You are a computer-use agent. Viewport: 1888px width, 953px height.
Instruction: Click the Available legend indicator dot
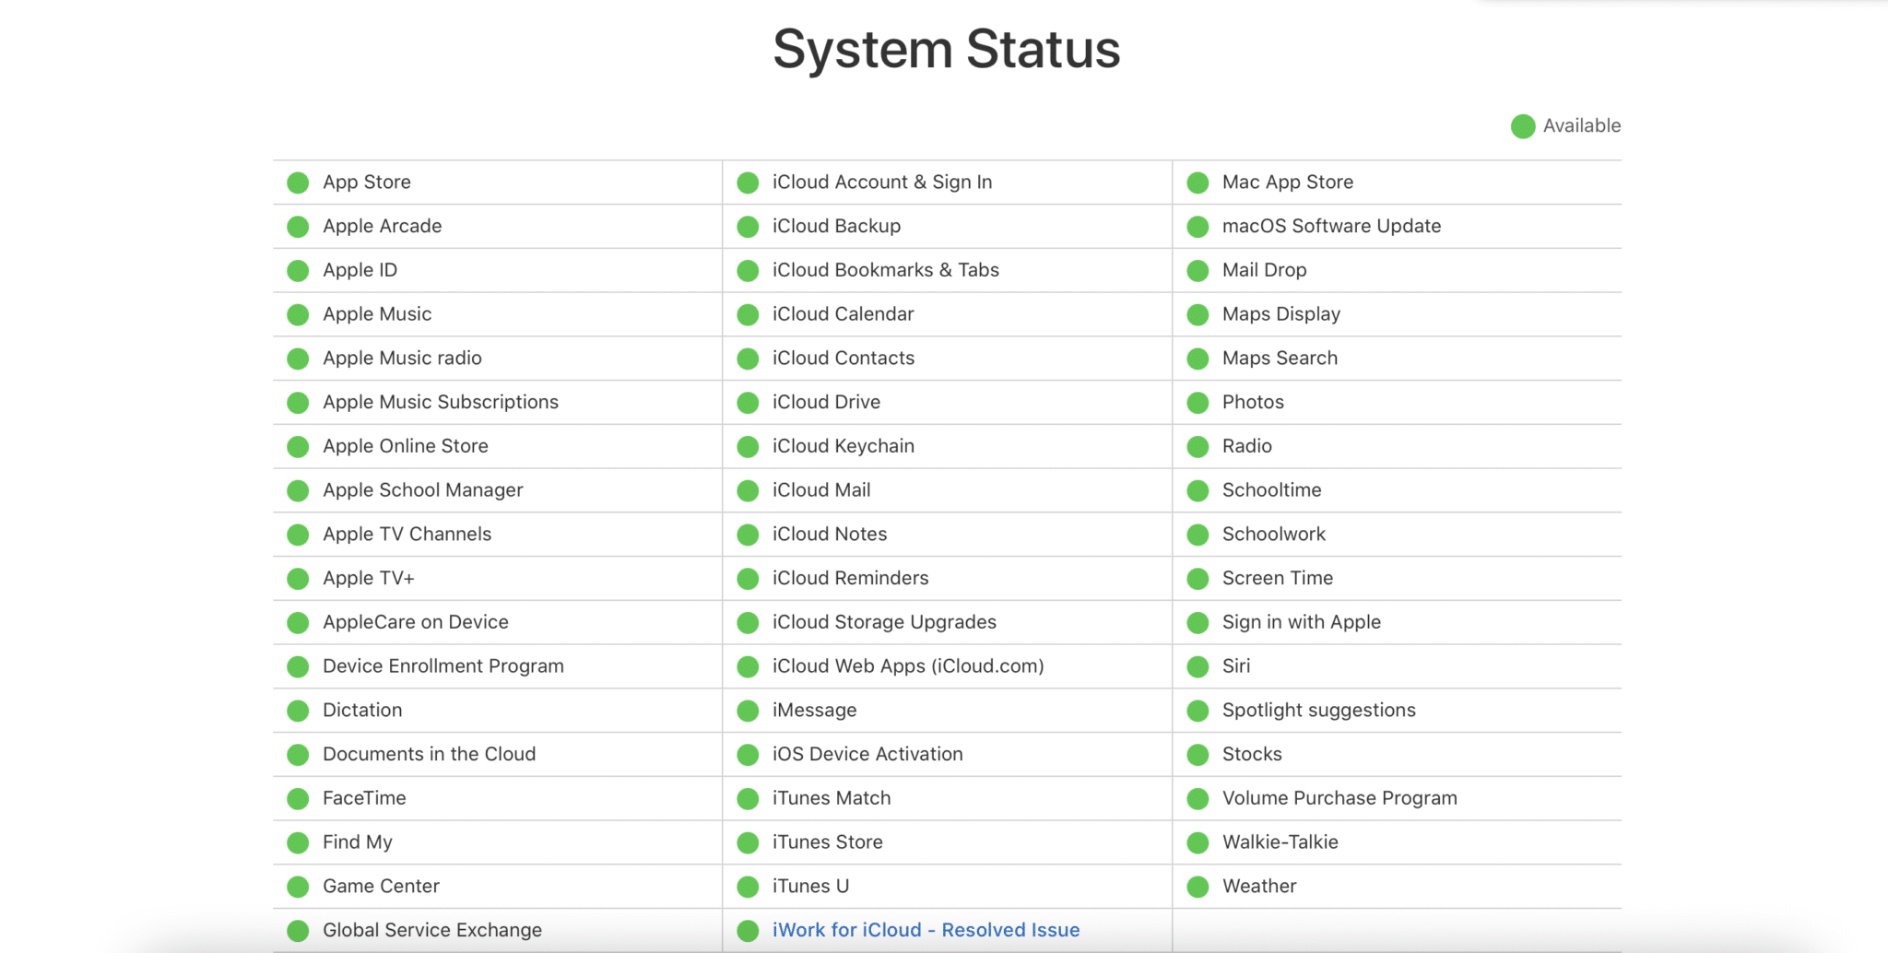coord(1523,125)
